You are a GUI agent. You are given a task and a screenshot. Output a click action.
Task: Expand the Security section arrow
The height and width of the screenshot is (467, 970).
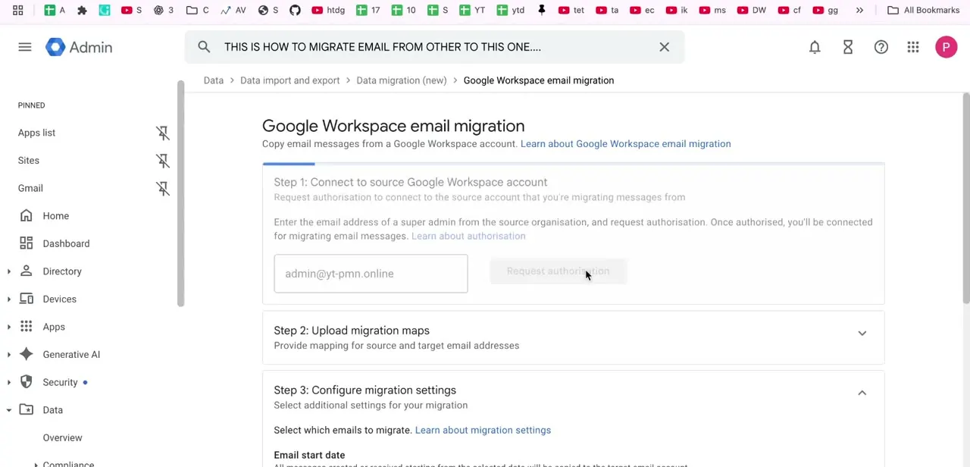(x=9, y=382)
